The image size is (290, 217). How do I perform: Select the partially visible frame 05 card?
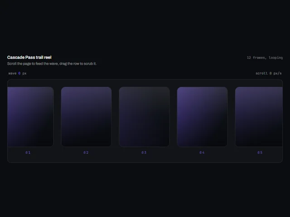(259, 117)
